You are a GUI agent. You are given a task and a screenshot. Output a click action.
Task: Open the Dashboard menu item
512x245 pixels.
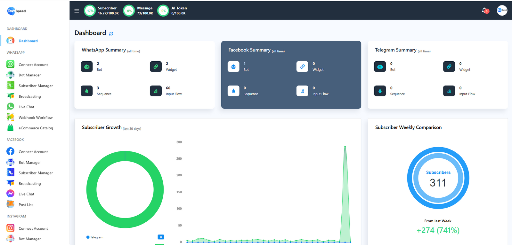click(28, 41)
